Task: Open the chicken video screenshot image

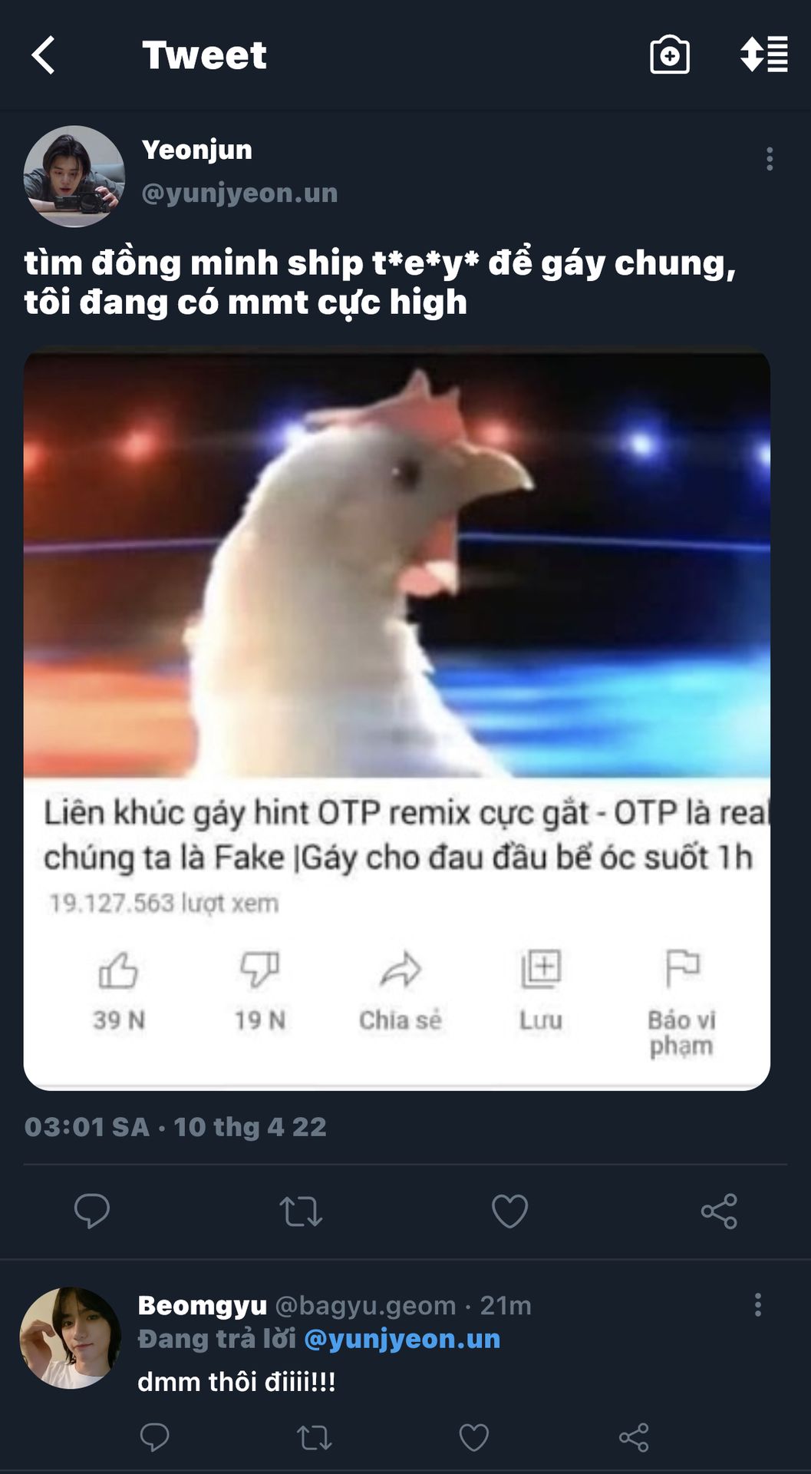Action: coord(397,719)
